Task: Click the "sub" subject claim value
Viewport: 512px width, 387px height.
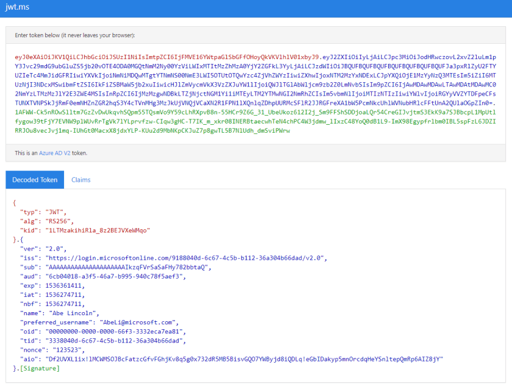Action: [127, 267]
